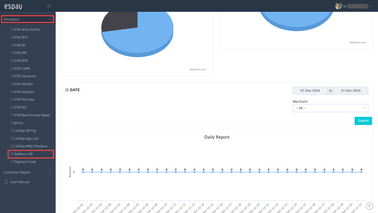
Task: Click Highcharts.com credit under left chart
Action: click(198, 70)
